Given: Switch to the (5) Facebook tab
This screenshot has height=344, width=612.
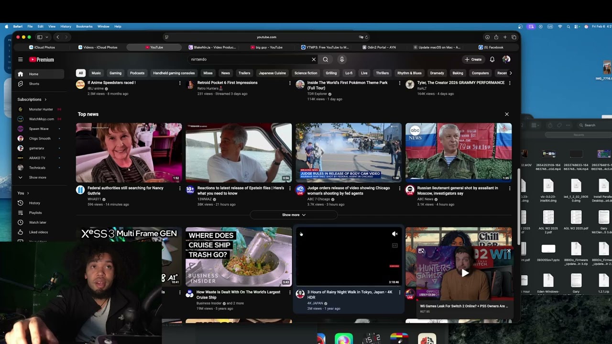Looking at the screenshot, I should point(491,47).
